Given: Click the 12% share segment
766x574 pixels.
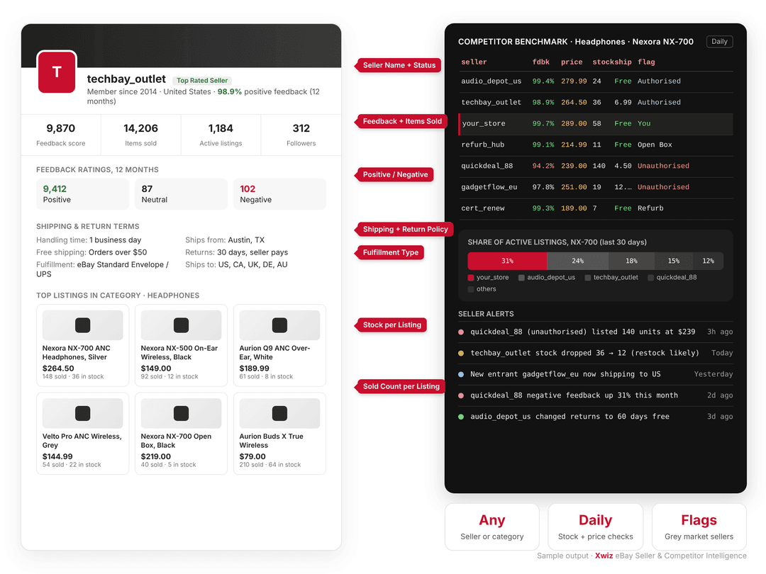Looking at the screenshot, I should [x=708, y=261].
